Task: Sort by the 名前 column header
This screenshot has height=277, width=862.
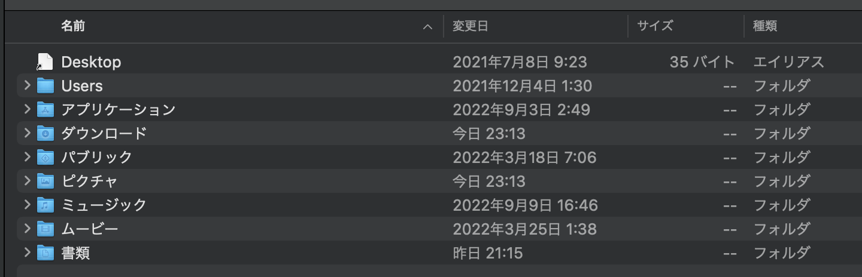Action: [x=73, y=26]
